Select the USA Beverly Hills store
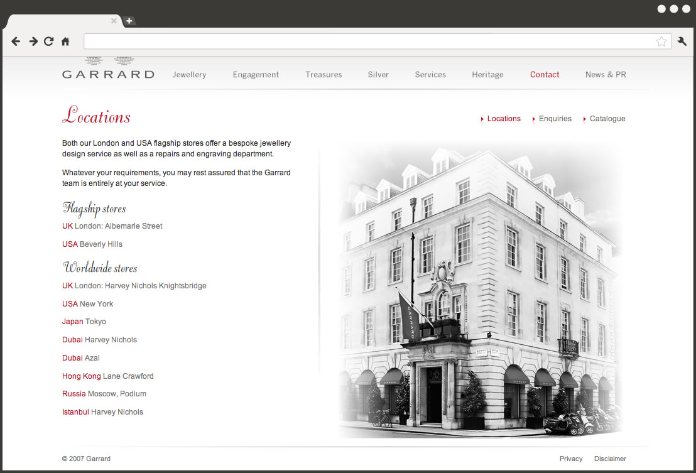The height and width of the screenshot is (473, 696). point(92,244)
